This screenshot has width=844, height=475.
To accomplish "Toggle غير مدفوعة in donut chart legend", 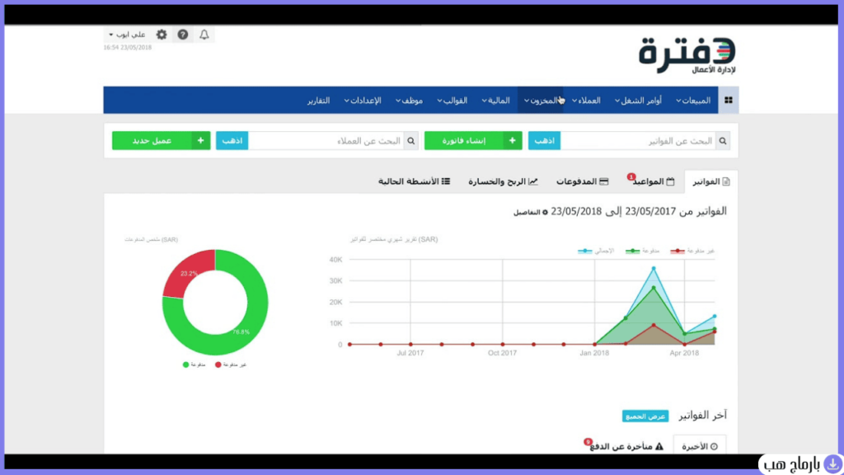I will click(231, 364).
